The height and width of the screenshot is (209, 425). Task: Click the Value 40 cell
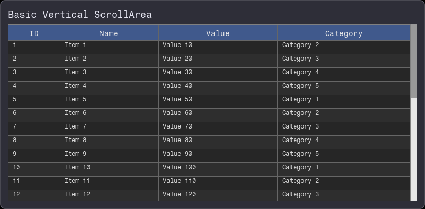click(218, 86)
